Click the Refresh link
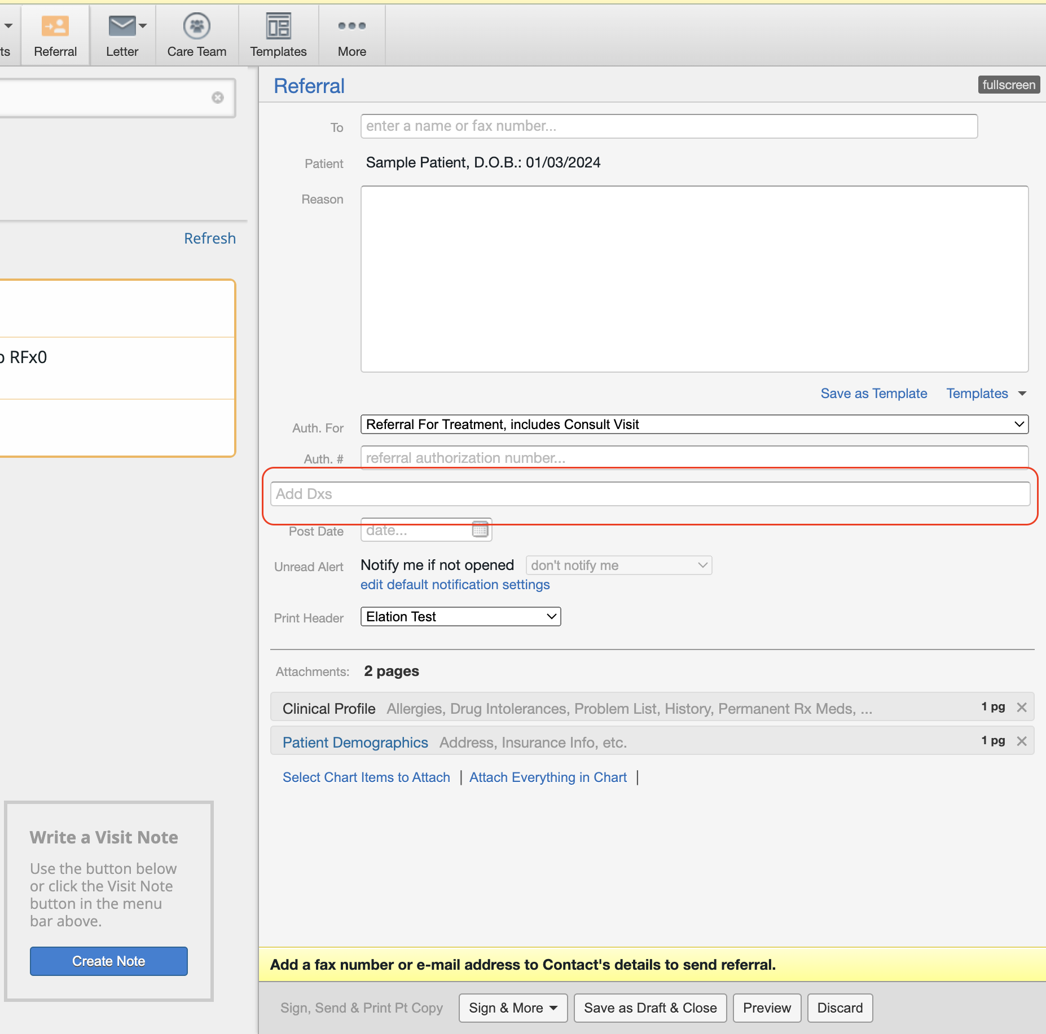The image size is (1046, 1034). pyautogui.click(x=210, y=238)
